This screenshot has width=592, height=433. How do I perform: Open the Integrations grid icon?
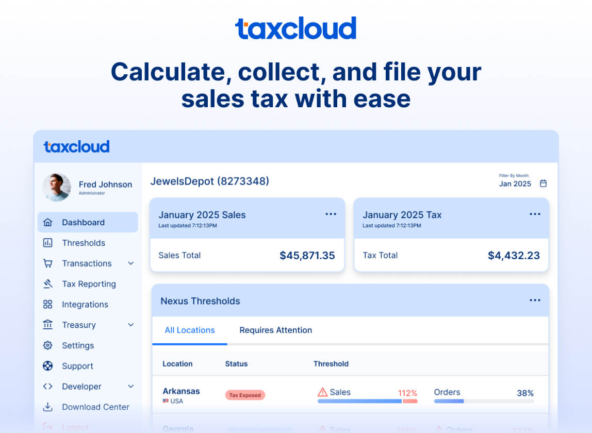pos(49,305)
